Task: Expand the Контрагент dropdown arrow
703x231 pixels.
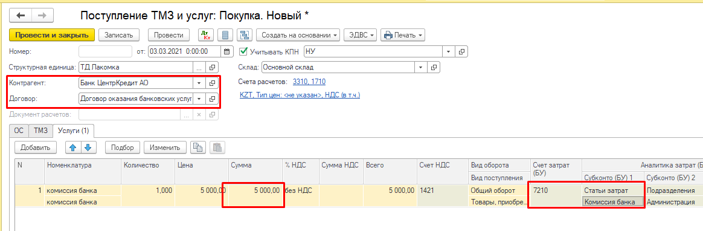Action: pos(199,83)
